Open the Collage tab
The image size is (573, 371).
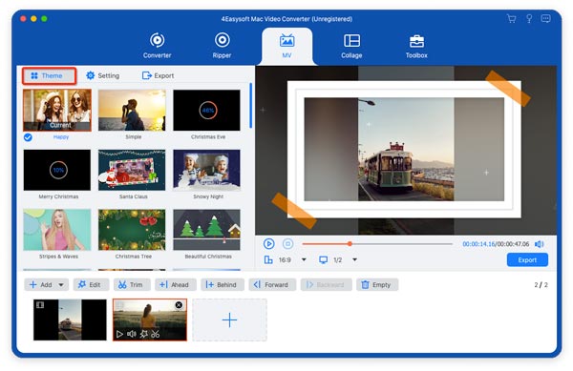click(351, 46)
